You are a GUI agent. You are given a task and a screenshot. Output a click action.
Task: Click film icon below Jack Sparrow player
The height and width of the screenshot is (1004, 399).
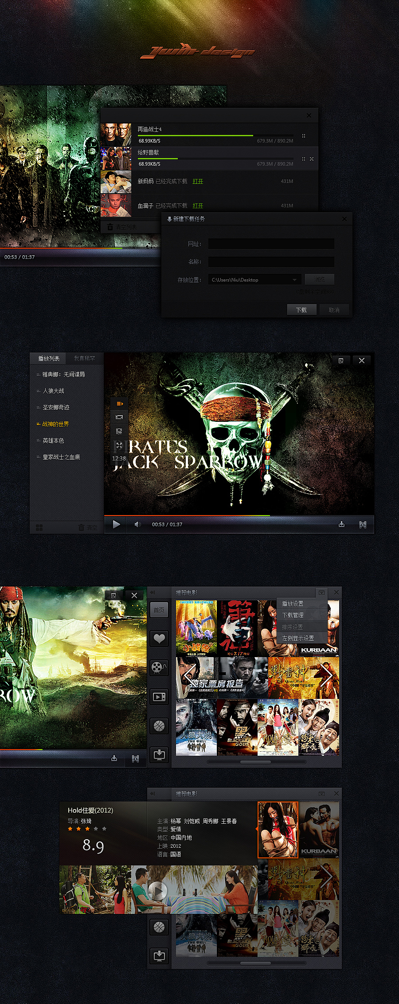135,758
